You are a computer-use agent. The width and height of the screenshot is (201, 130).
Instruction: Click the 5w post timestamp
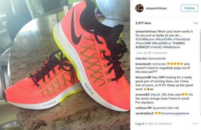(x=196, y=23)
